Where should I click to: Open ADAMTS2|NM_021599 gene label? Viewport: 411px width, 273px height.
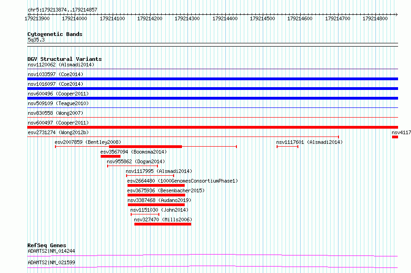coord(51,262)
